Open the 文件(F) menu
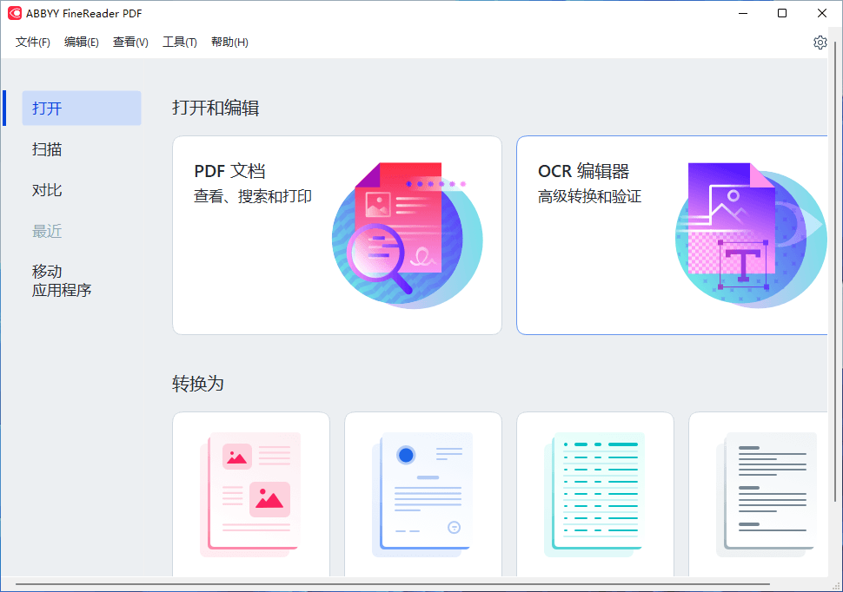The width and height of the screenshot is (843, 592). point(32,42)
